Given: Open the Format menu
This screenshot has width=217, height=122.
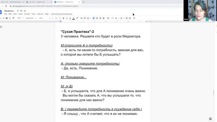Looking at the screenshot, I should tap(27, 14).
